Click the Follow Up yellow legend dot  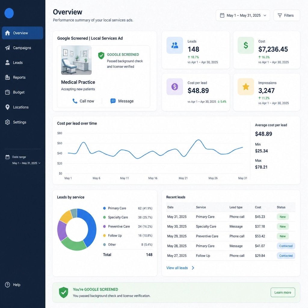[x=104, y=236]
